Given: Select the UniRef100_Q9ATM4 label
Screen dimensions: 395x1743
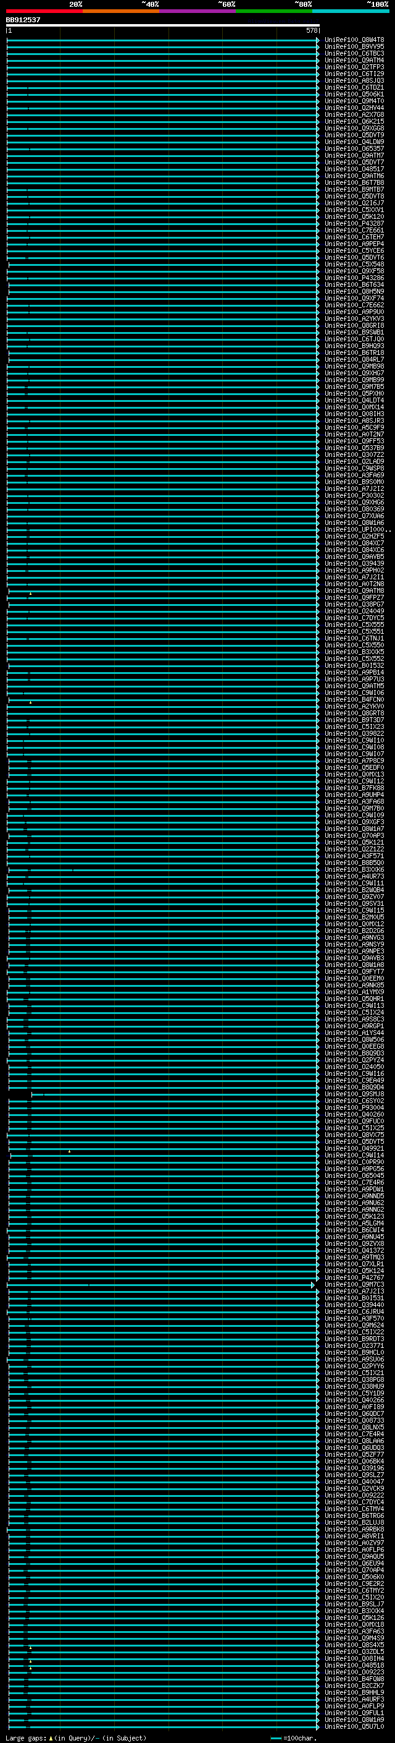Looking at the screenshot, I should pos(354,60).
